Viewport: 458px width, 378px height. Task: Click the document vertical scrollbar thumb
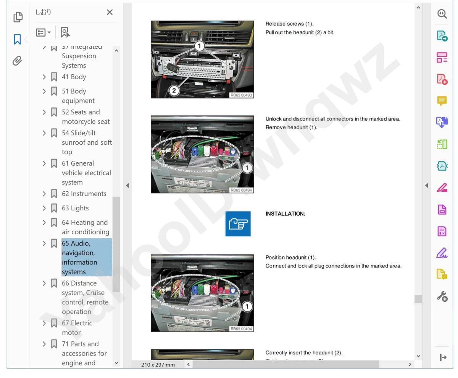[x=418, y=299]
